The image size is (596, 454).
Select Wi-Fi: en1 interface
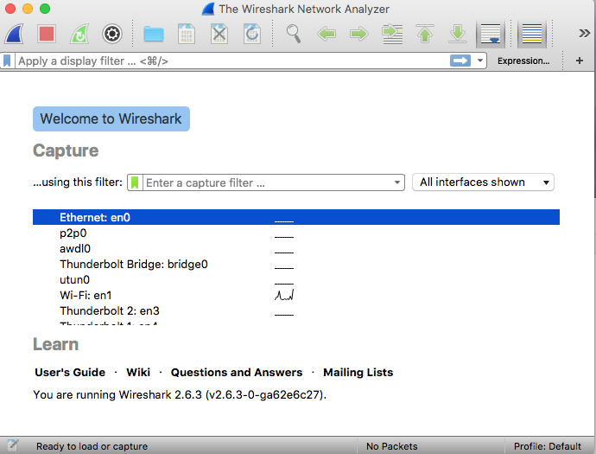[296, 295]
